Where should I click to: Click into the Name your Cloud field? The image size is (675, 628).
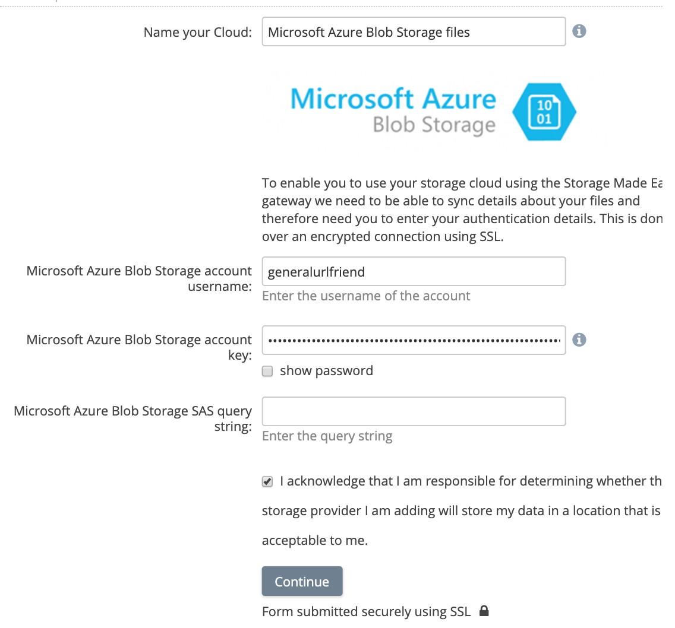click(x=413, y=32)
